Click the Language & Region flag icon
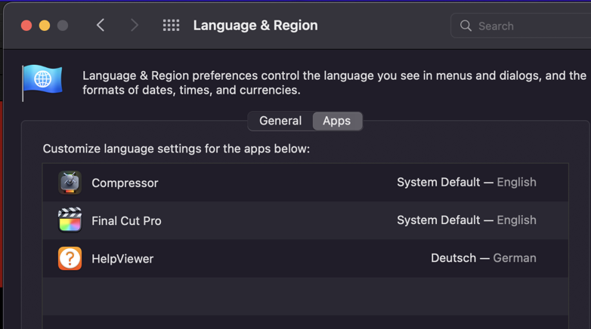 pyautogui.click(x=42, y=81)
